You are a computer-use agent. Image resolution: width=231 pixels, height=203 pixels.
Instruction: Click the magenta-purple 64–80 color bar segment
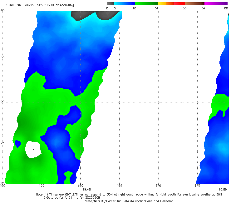216,4
